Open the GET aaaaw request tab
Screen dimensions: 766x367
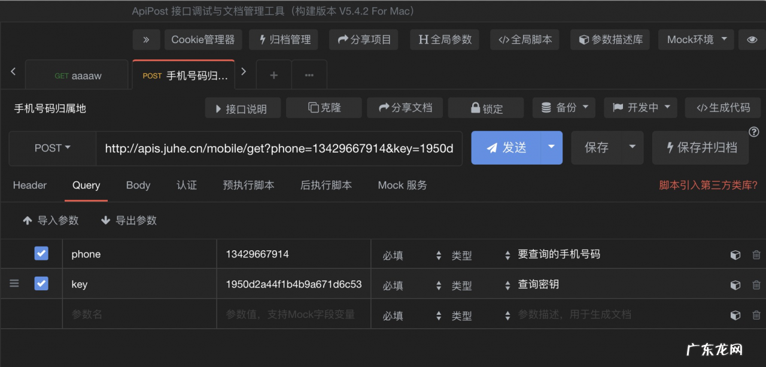pos(77,75)
